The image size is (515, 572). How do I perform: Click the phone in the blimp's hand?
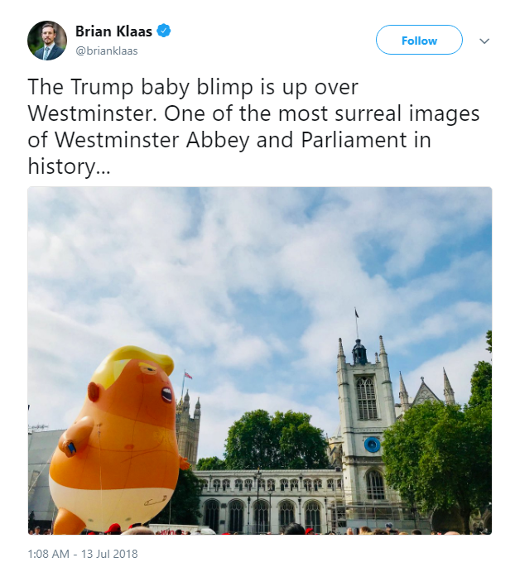(x=71, y=448)
